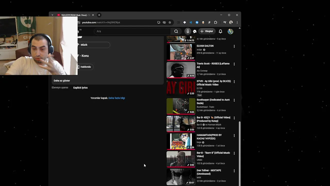
Task: Click title STVR - Ay Gibi Official Music Video
Action: 214,83
